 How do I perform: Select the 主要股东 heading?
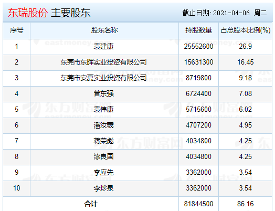click(x=71, y=13)
